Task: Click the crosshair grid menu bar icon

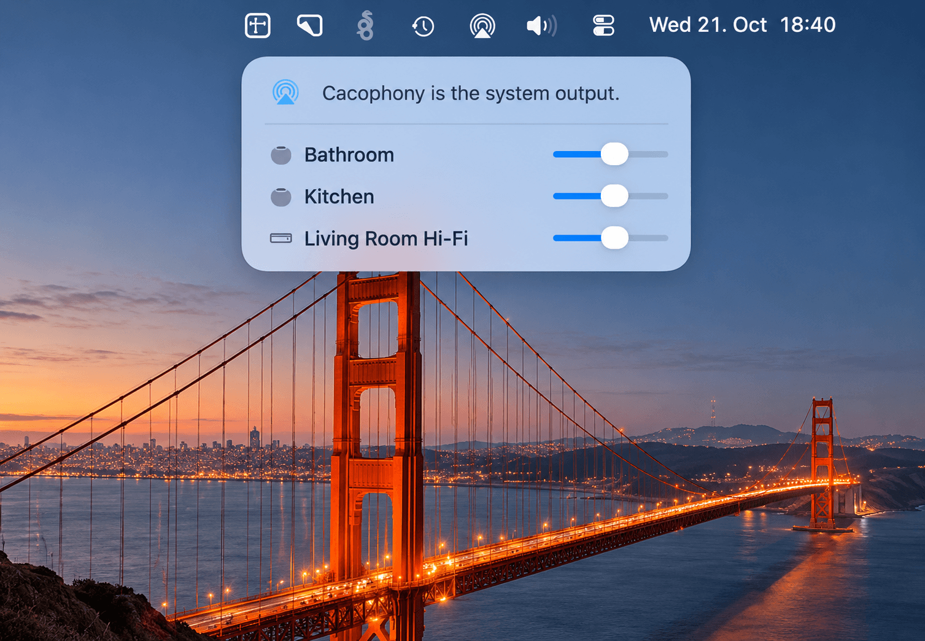Action: 258,26
